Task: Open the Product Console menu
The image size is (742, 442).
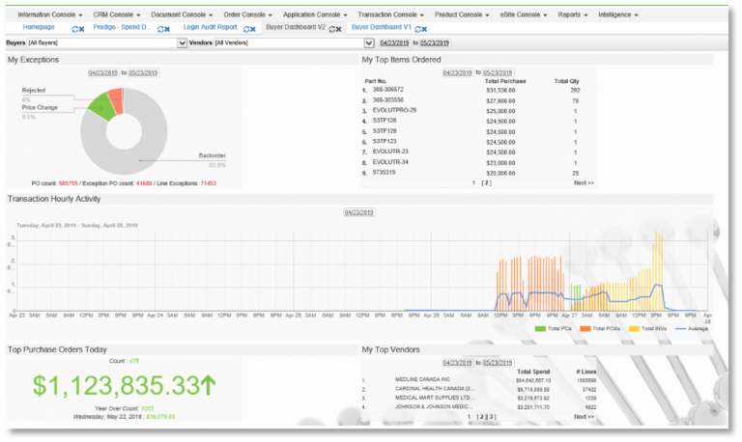Action: pyautogui.click(x=462, y=14)
